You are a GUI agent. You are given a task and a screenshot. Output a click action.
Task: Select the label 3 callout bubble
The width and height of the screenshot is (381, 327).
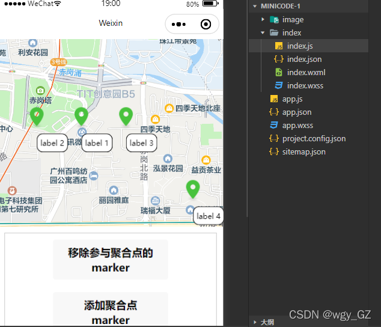tap(141, 143)
